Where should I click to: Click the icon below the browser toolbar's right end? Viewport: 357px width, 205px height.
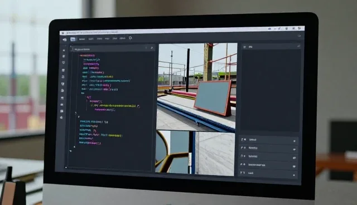(299, 36)
